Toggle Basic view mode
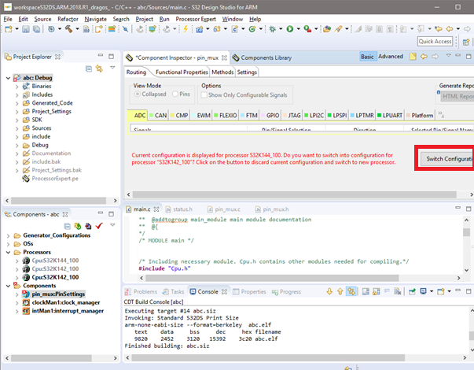The height and width of the screenshot is (370, 474). click(x=367, y=57)
